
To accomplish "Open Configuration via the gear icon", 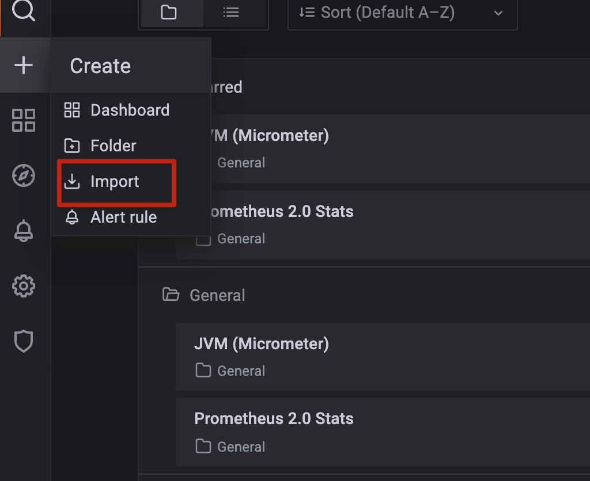I will 24,286.
